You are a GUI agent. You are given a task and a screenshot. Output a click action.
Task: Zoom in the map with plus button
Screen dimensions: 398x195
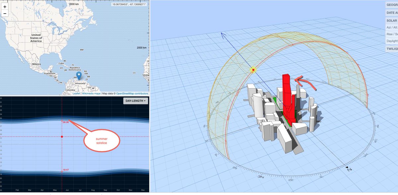(x=5, y=7)
